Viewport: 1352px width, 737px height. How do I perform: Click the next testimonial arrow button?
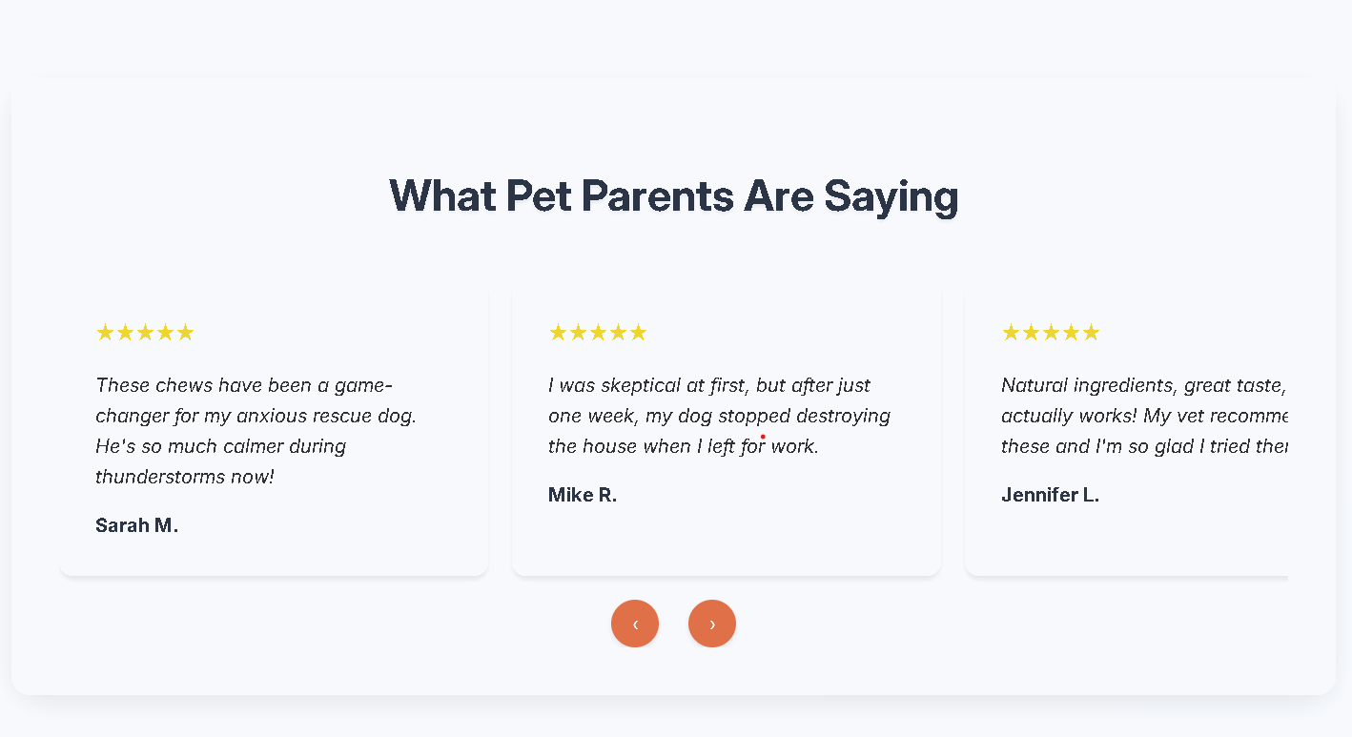(712, 624)
